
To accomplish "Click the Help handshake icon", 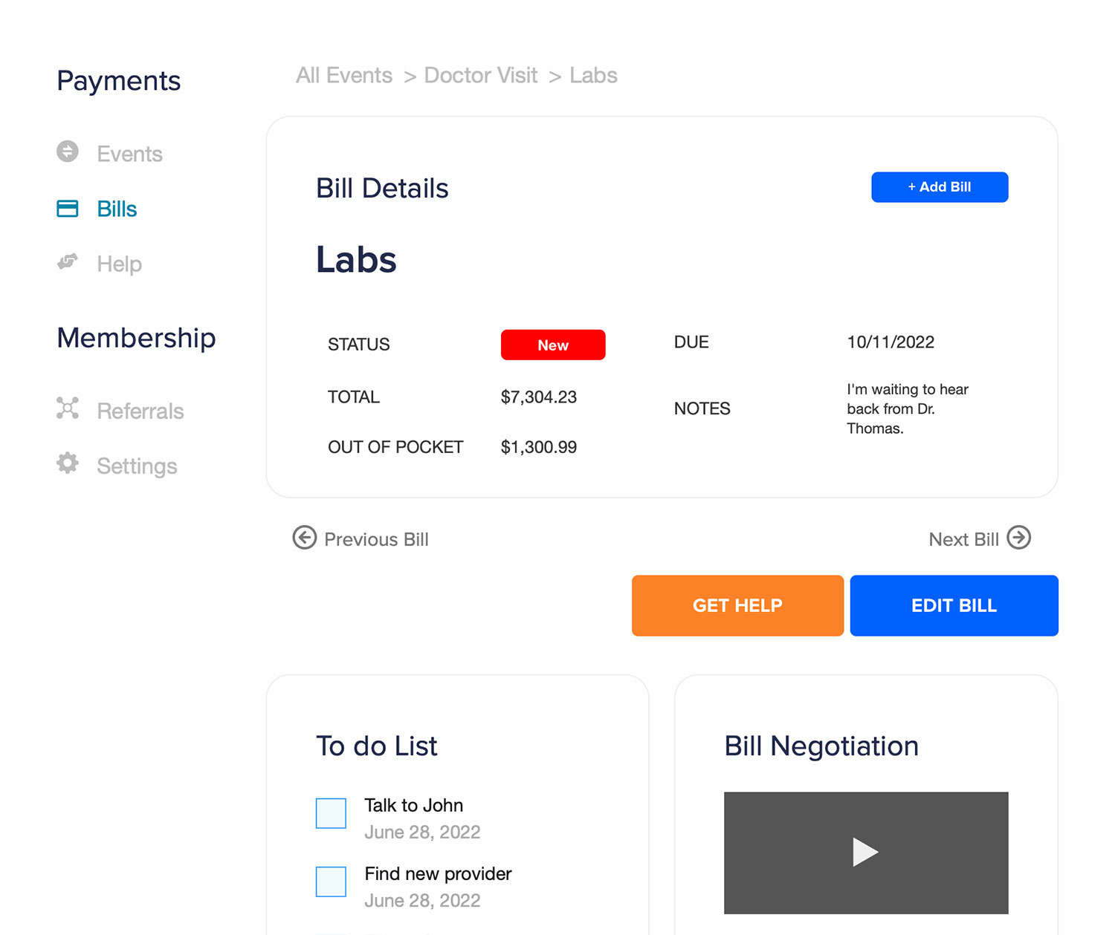I will tap(68, 262).
